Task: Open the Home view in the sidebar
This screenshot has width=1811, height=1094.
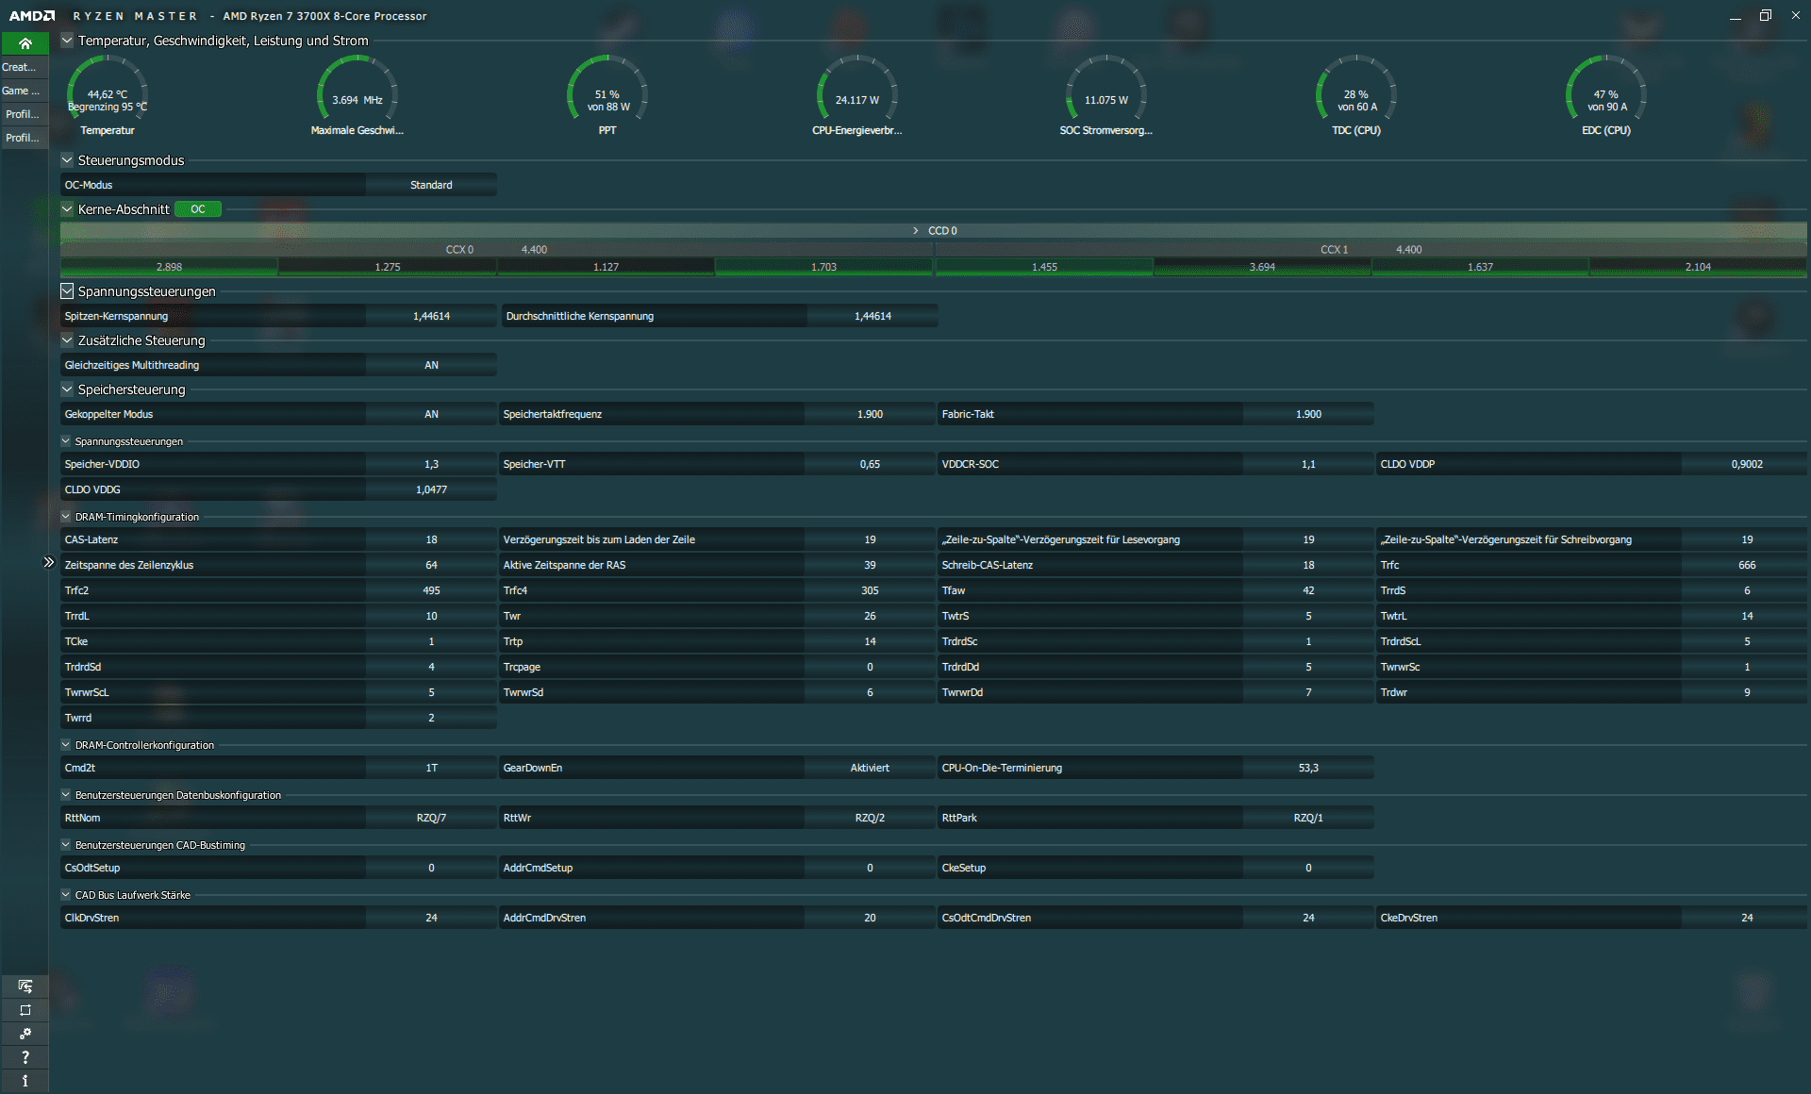Action: tap(25, 43)
